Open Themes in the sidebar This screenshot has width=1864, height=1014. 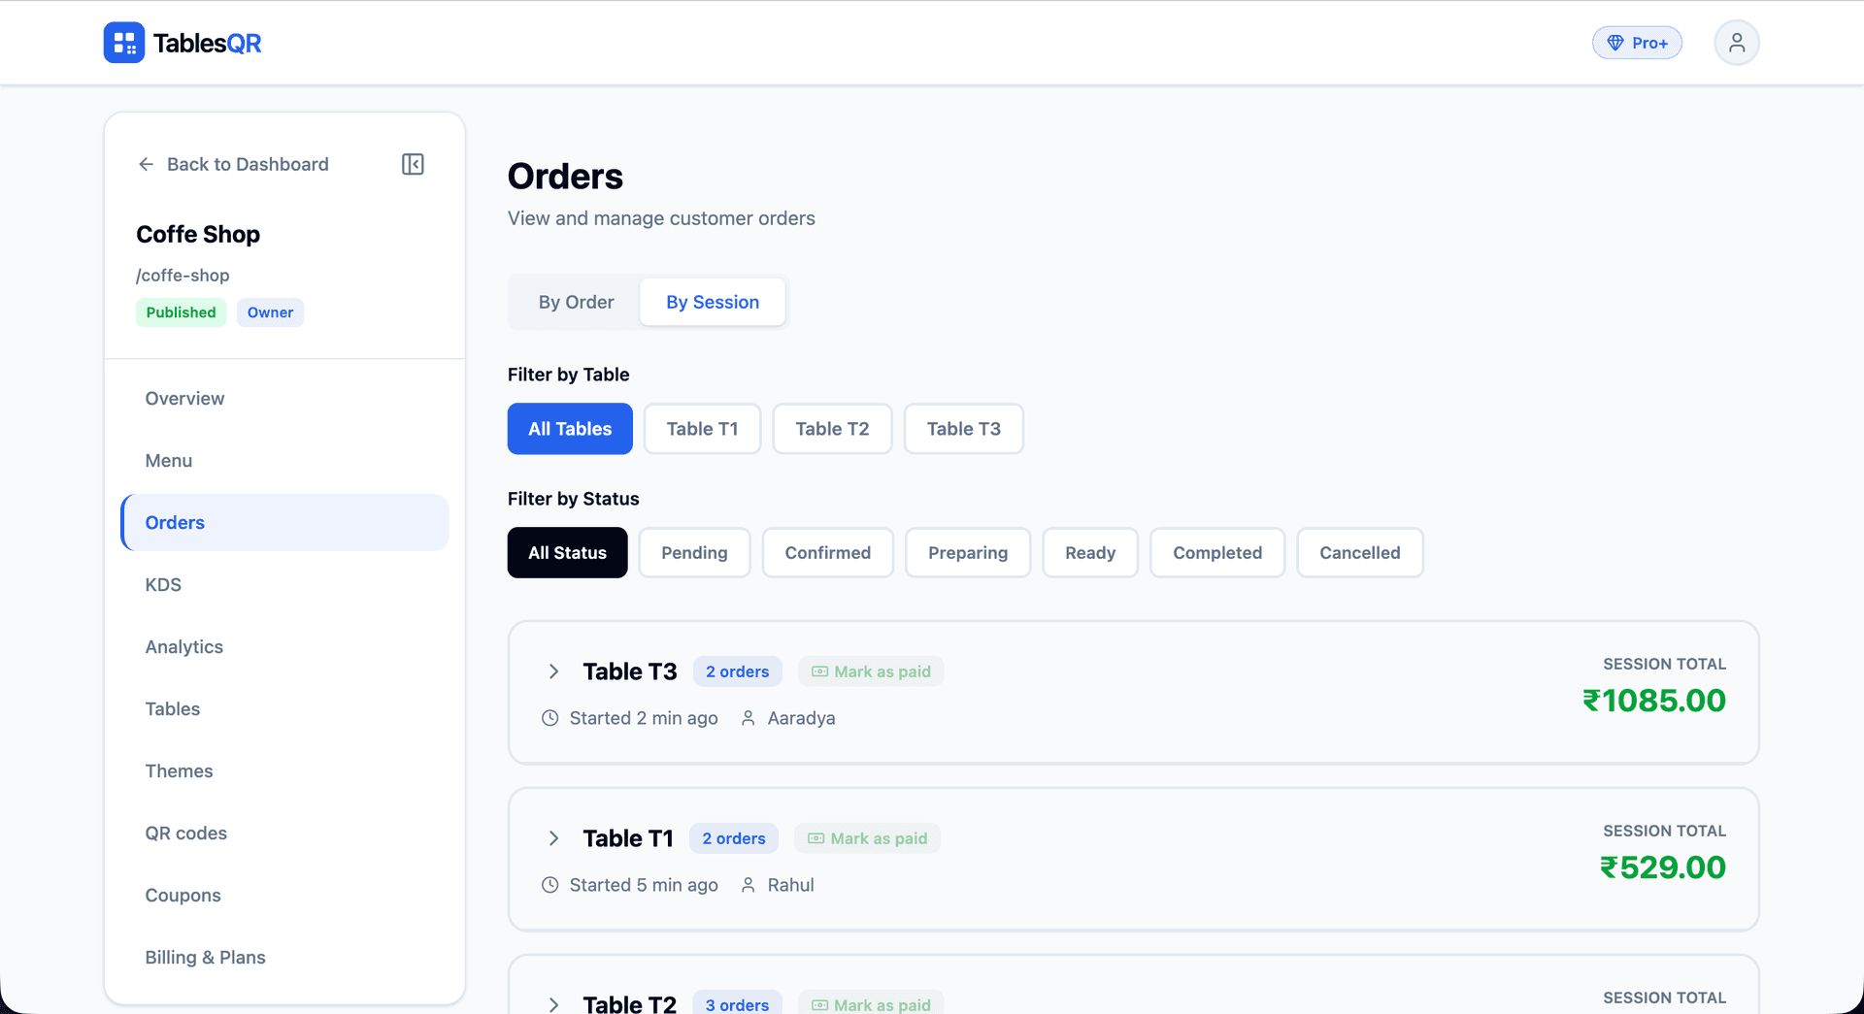(x=284, y=771)
